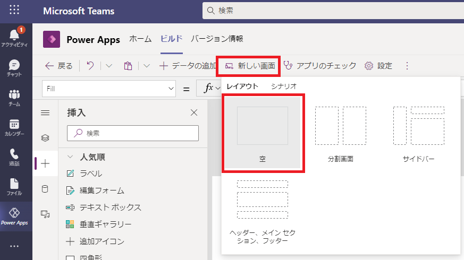Switch to バージョン情報 tab
This screenshot has width=464, height=260.
tap(217, 39)
